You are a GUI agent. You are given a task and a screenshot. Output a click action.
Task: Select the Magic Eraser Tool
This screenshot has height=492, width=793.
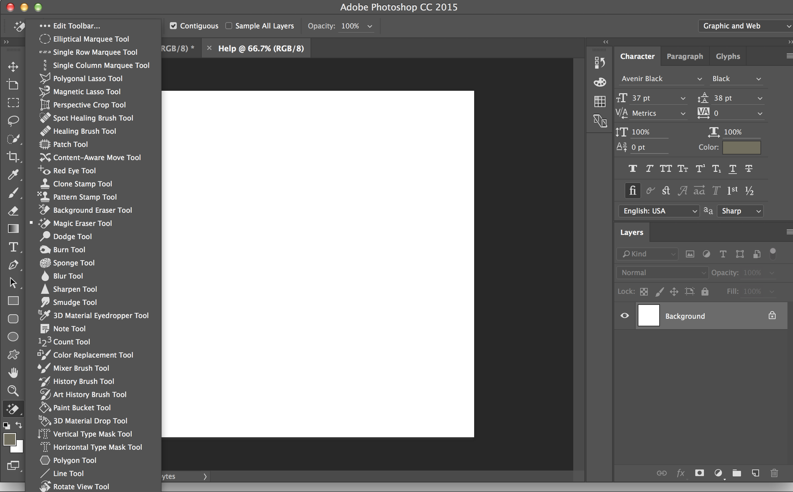(82, 223)
